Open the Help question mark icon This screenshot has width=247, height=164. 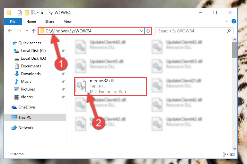(234, 21)
